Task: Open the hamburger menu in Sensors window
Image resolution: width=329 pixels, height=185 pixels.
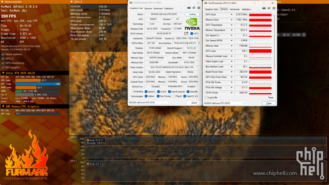Action: coord(273,8)
